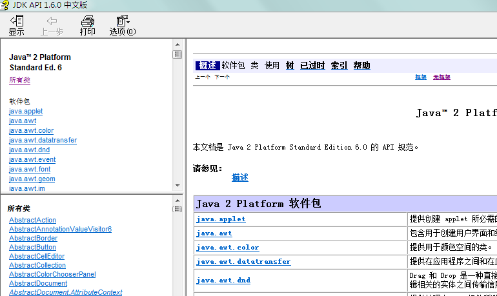Open the AbstractColorChooserPanel class link

(x=52, y=274)
